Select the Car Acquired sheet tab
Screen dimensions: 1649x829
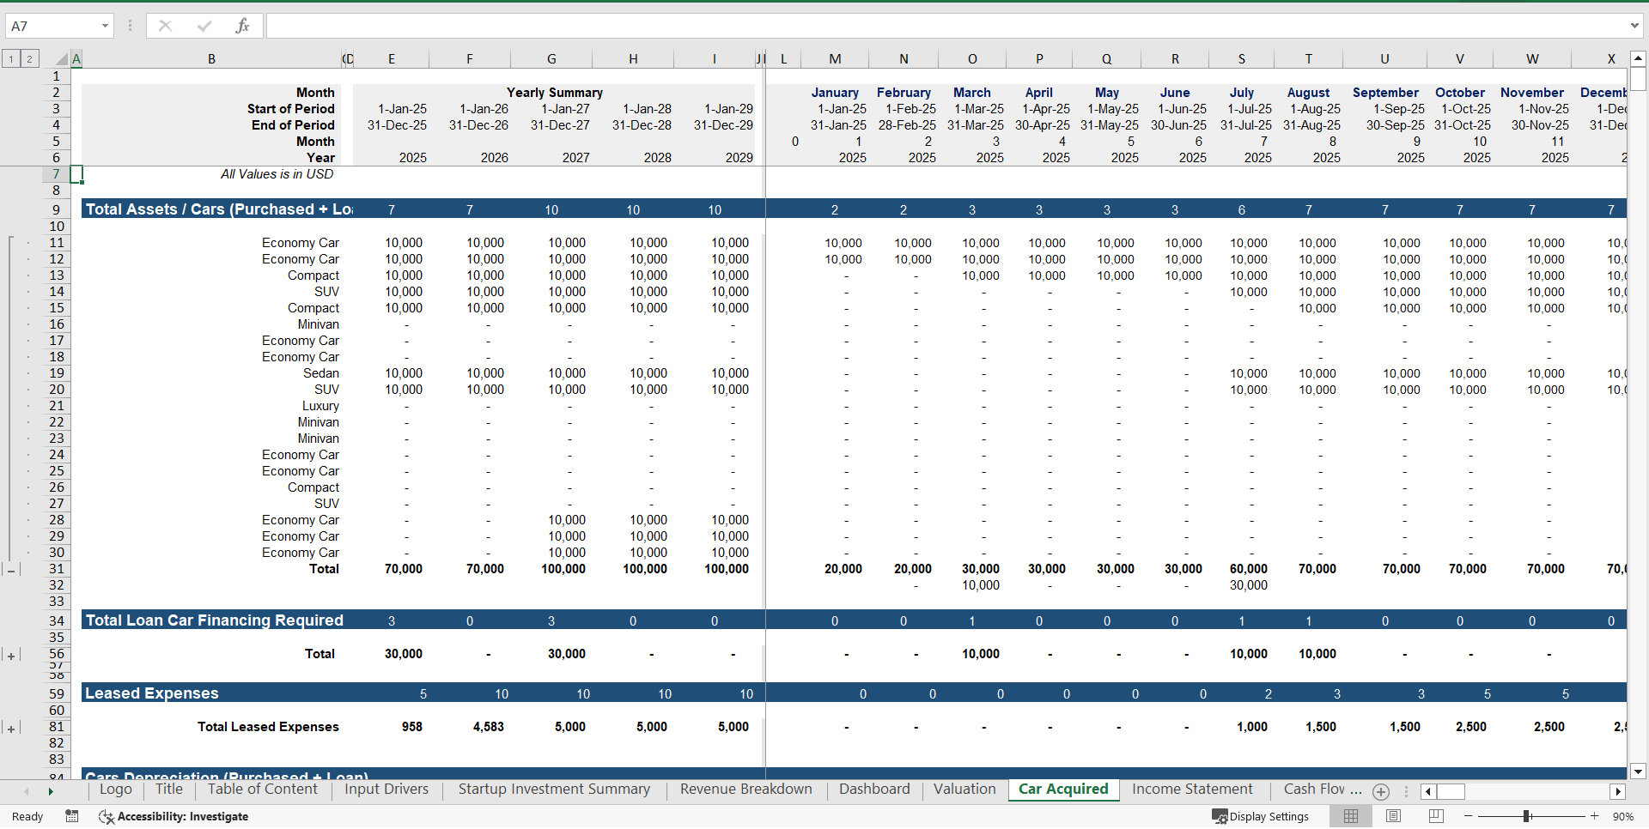[1063, 789]
